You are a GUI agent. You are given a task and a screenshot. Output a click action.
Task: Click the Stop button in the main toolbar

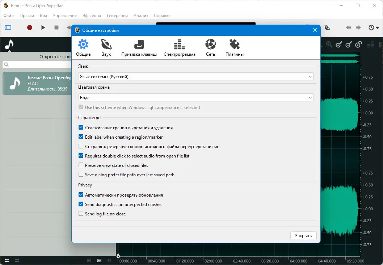(56, 28)
